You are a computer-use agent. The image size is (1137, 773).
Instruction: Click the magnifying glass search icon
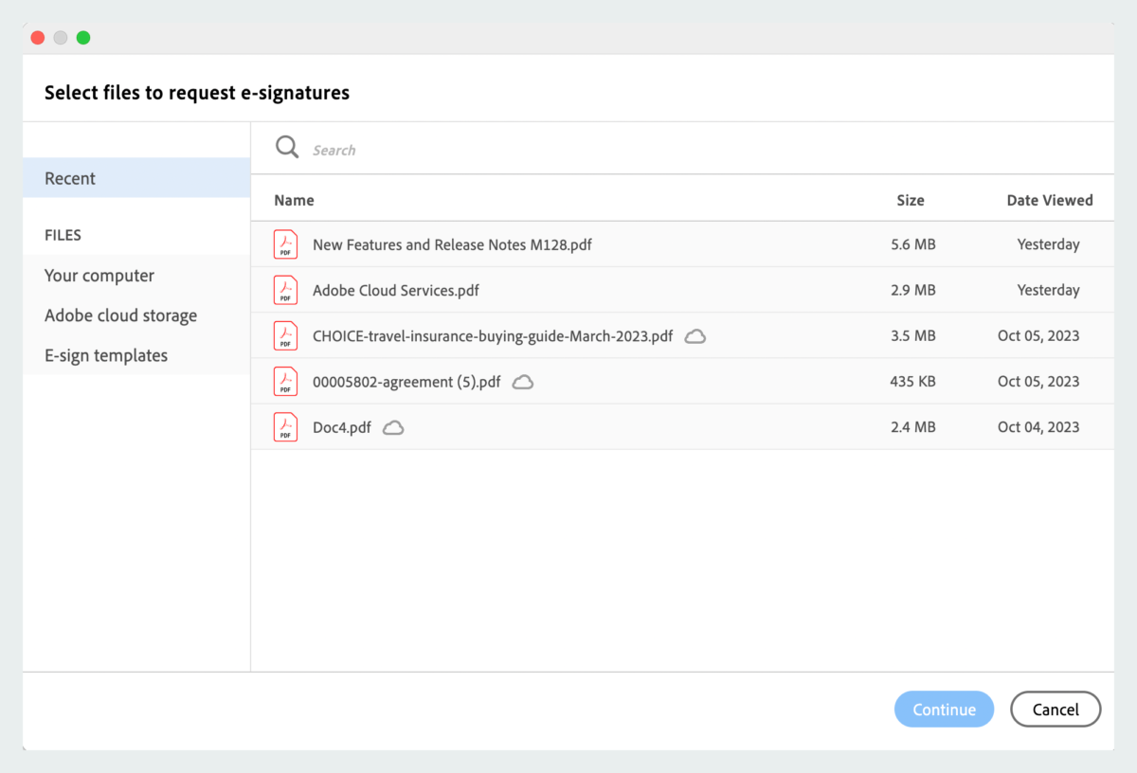click(287, 148)
